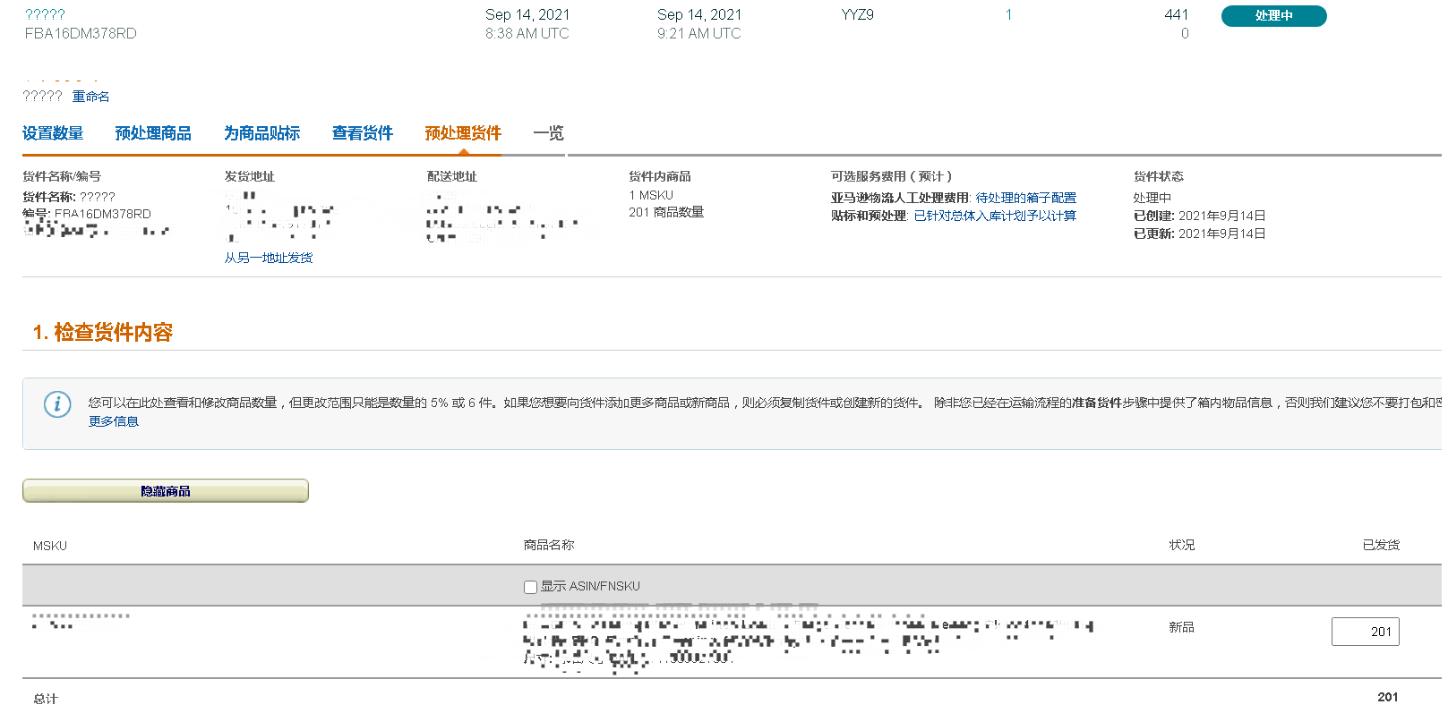
Task: Click the 重命名 link
Action: click(x=90, y=97)
